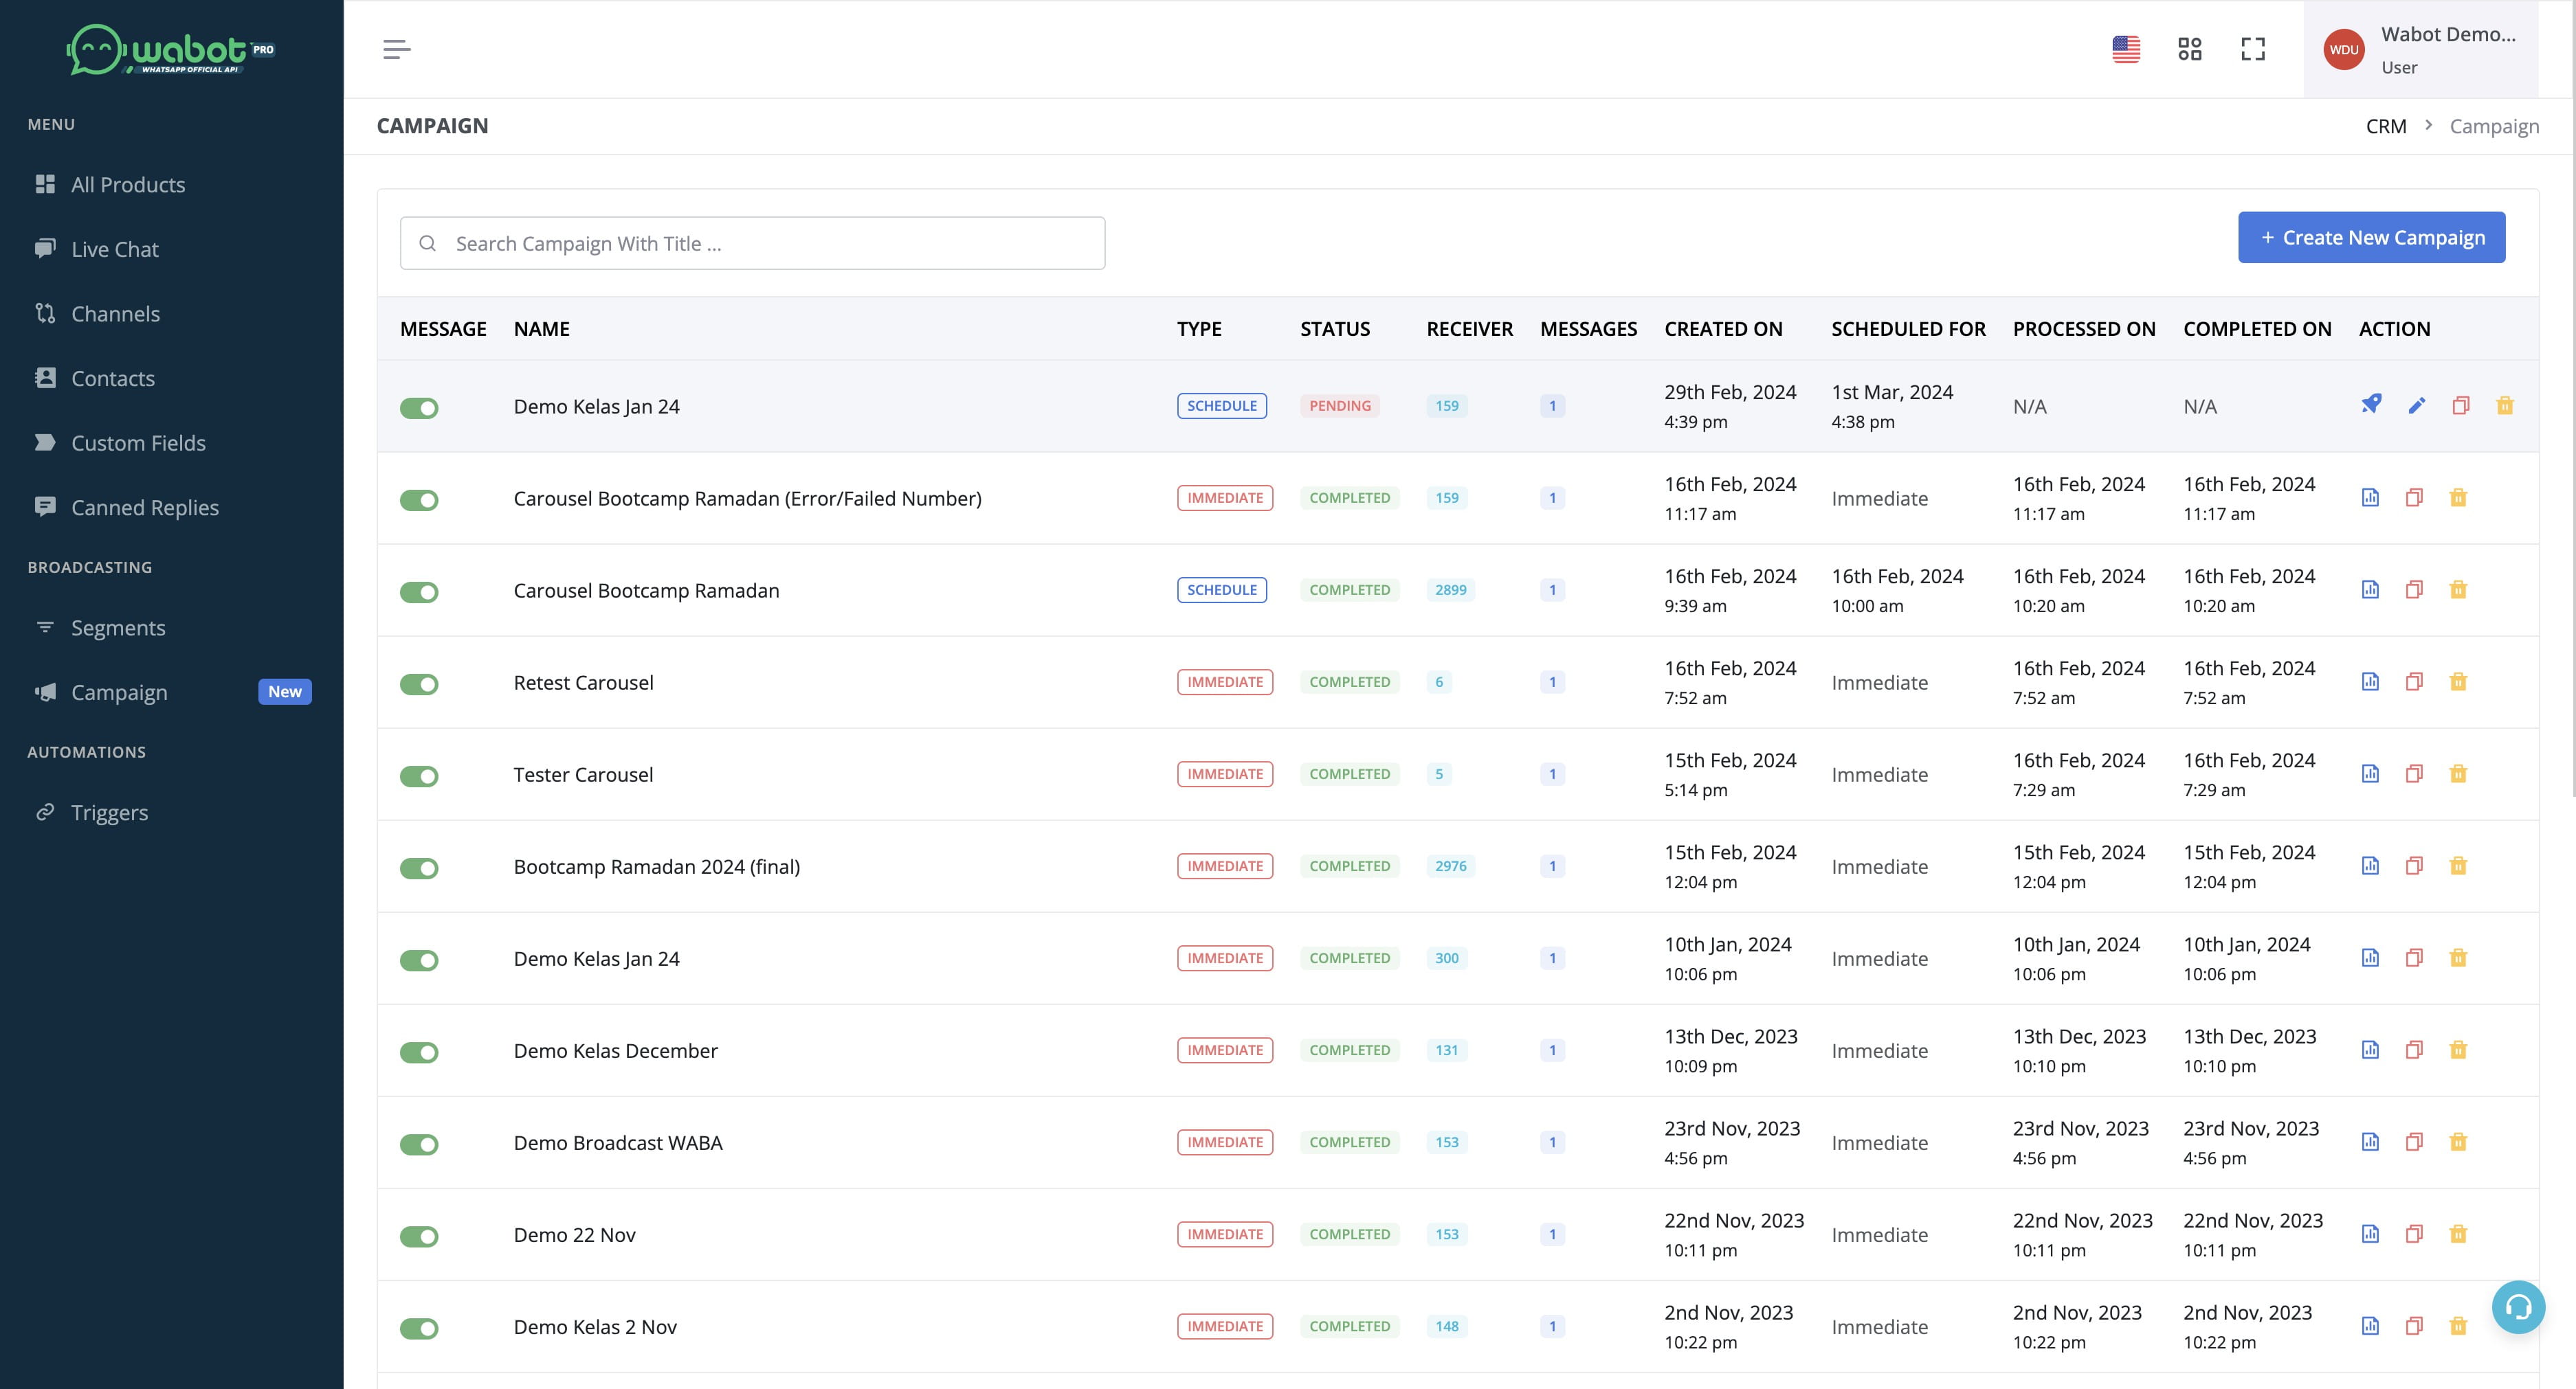View report for Carousel Bootcamp Ramadan (Error/Failed Number)
Image resolution: width=2576 pixels, height=1389 pixels.
tap(2370, 497)
